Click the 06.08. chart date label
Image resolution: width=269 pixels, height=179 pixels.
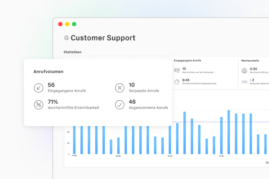pyautogui.click(x=119, y=156)
